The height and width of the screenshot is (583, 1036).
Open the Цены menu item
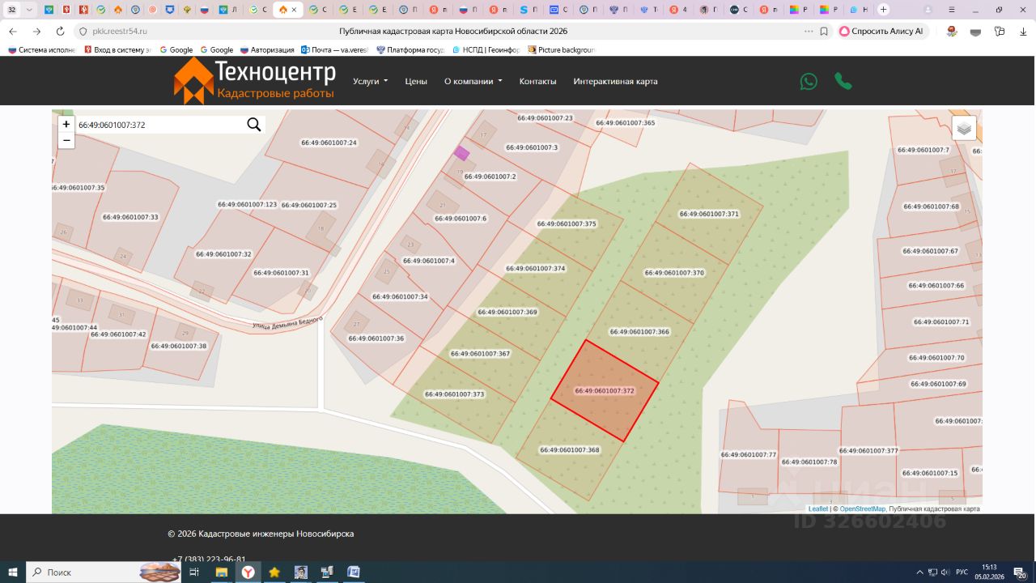coord(416,81)
